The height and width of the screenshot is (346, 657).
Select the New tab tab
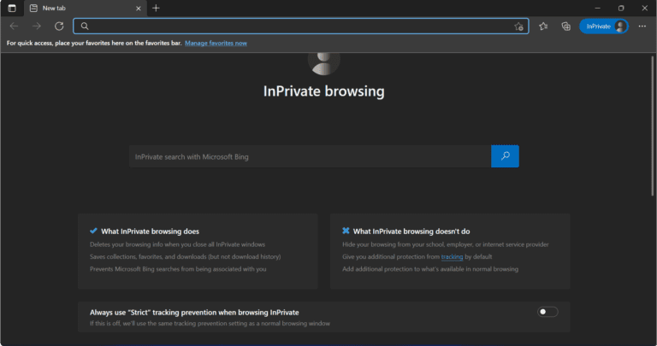click(77, 8)
